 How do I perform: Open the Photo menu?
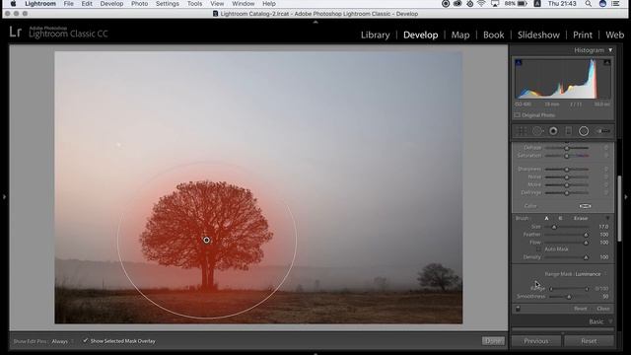(x=139, y=4)
